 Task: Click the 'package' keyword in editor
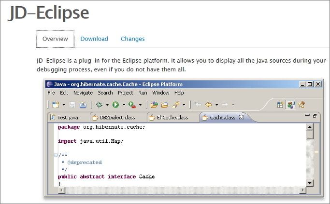tap(69, 127)
